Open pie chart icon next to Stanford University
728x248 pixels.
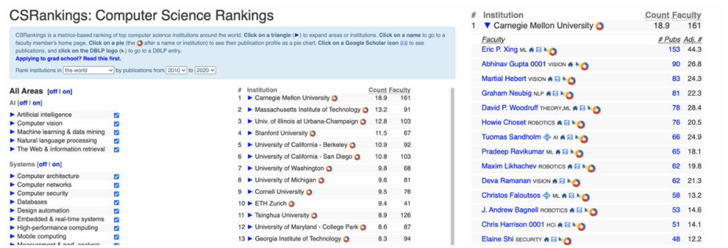[x=313, y=133]
